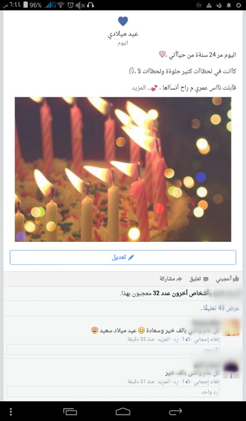
Task: Open the birthday candles photo
Action: point(123,169)
